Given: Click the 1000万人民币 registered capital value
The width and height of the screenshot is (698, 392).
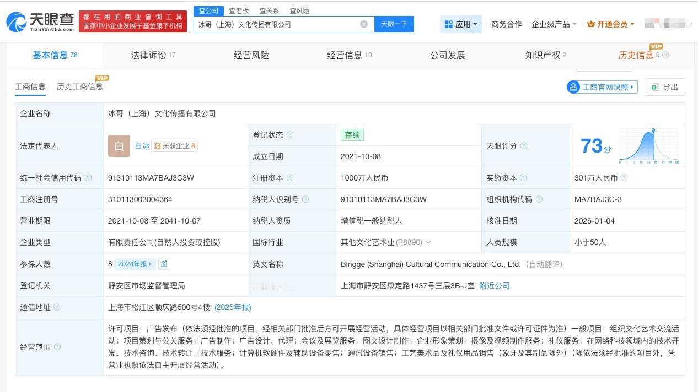Looking at the screenshot, I should click(x=364, y=178).
